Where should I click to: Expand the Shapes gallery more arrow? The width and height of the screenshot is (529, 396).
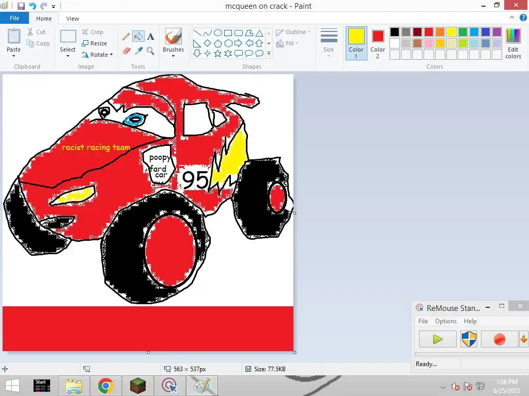pos(269,53)
